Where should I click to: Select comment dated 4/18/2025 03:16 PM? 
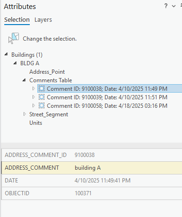(x=107, y=106)
